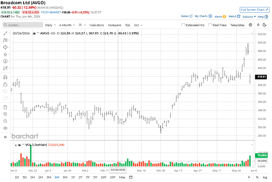Viewport: 272px width, 182px height.
Task: Open the 1x1 grid layout dropdown
Action: 138,25
